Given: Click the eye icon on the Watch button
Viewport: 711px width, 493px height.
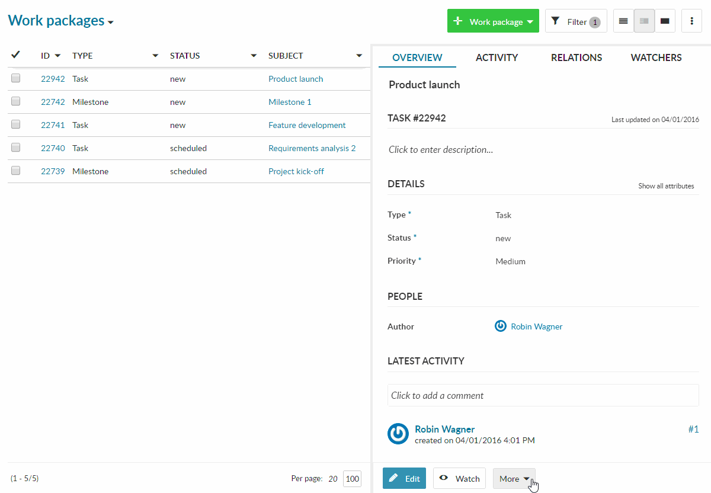Looking at the screenshot, I should (443, 478).
